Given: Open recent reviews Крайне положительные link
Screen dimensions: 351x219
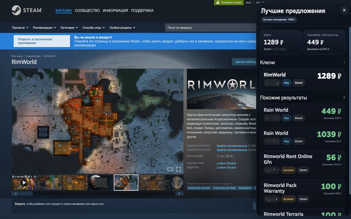Looking at the screenshot, I should (232, 146).
